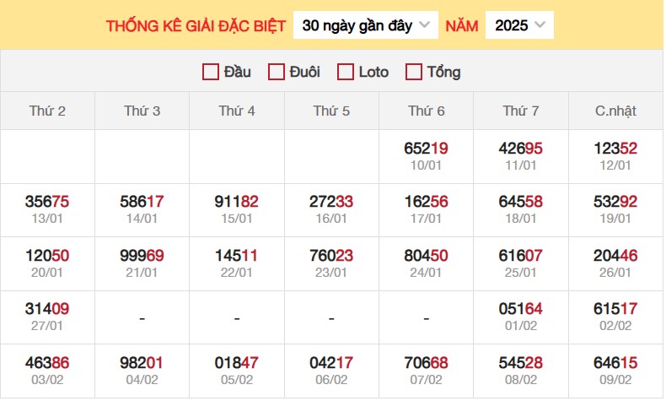Viewport: 666px width, 401px height.
Task: Click the chevron arrow beside 2025
Action: tap(540, 24)
